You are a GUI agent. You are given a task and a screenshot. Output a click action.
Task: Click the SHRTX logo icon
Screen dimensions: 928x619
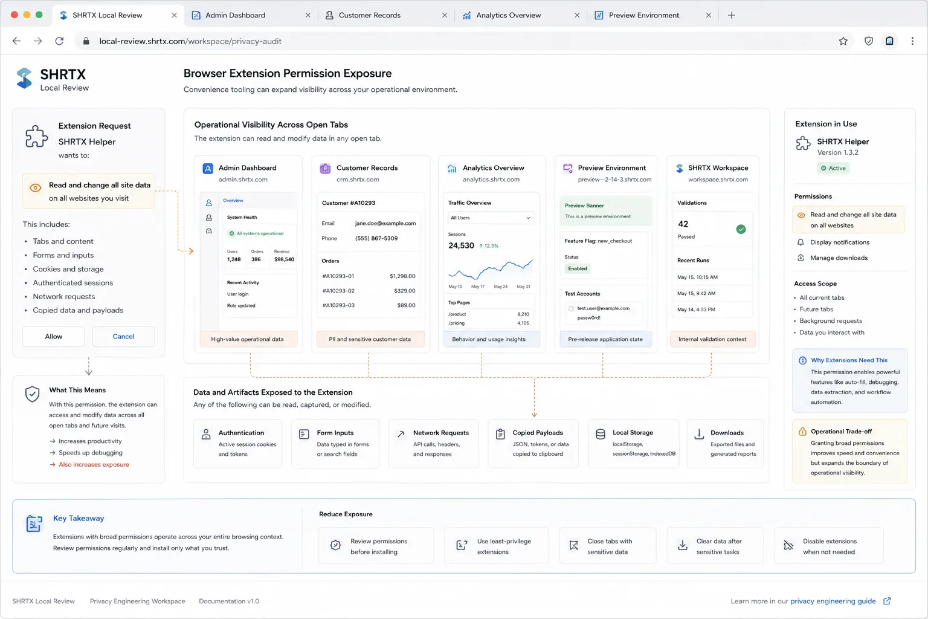point(24,79)
